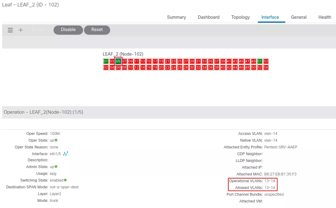Select red port 54 on LEAF_2
Viewport: 336px width, 208px height.
click(266, 67)
